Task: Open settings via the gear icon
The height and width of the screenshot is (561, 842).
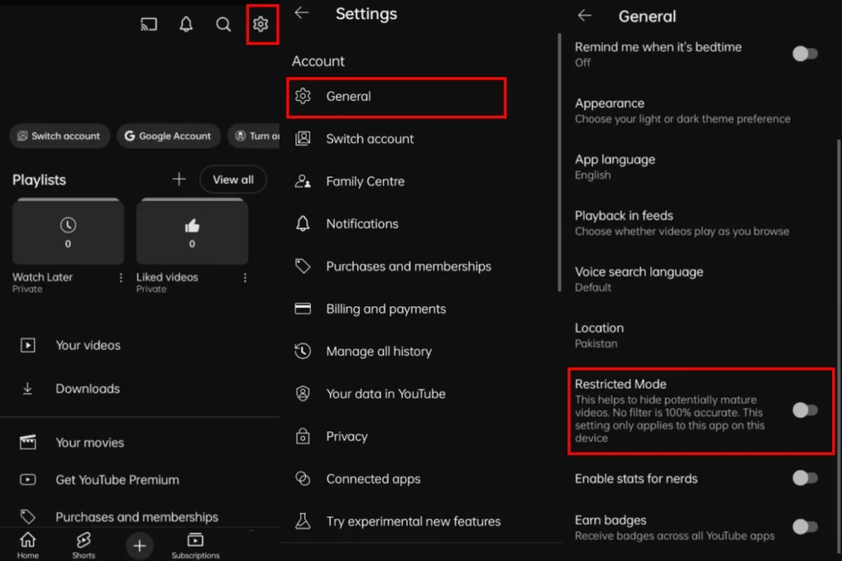Action: [x=261, y=25]
